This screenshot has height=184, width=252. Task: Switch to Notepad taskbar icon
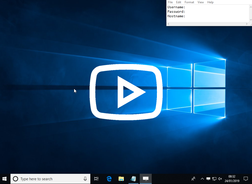[x=133, y=179]
